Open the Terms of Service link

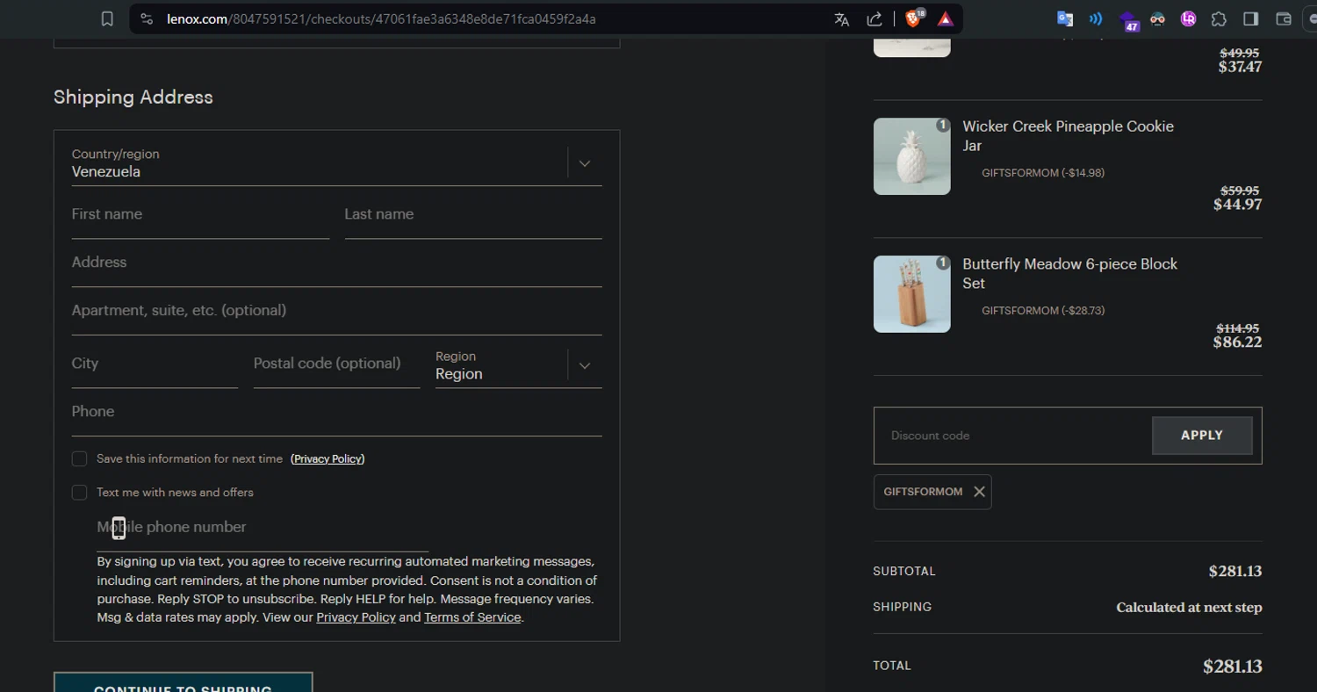click(x=472, y=617)
